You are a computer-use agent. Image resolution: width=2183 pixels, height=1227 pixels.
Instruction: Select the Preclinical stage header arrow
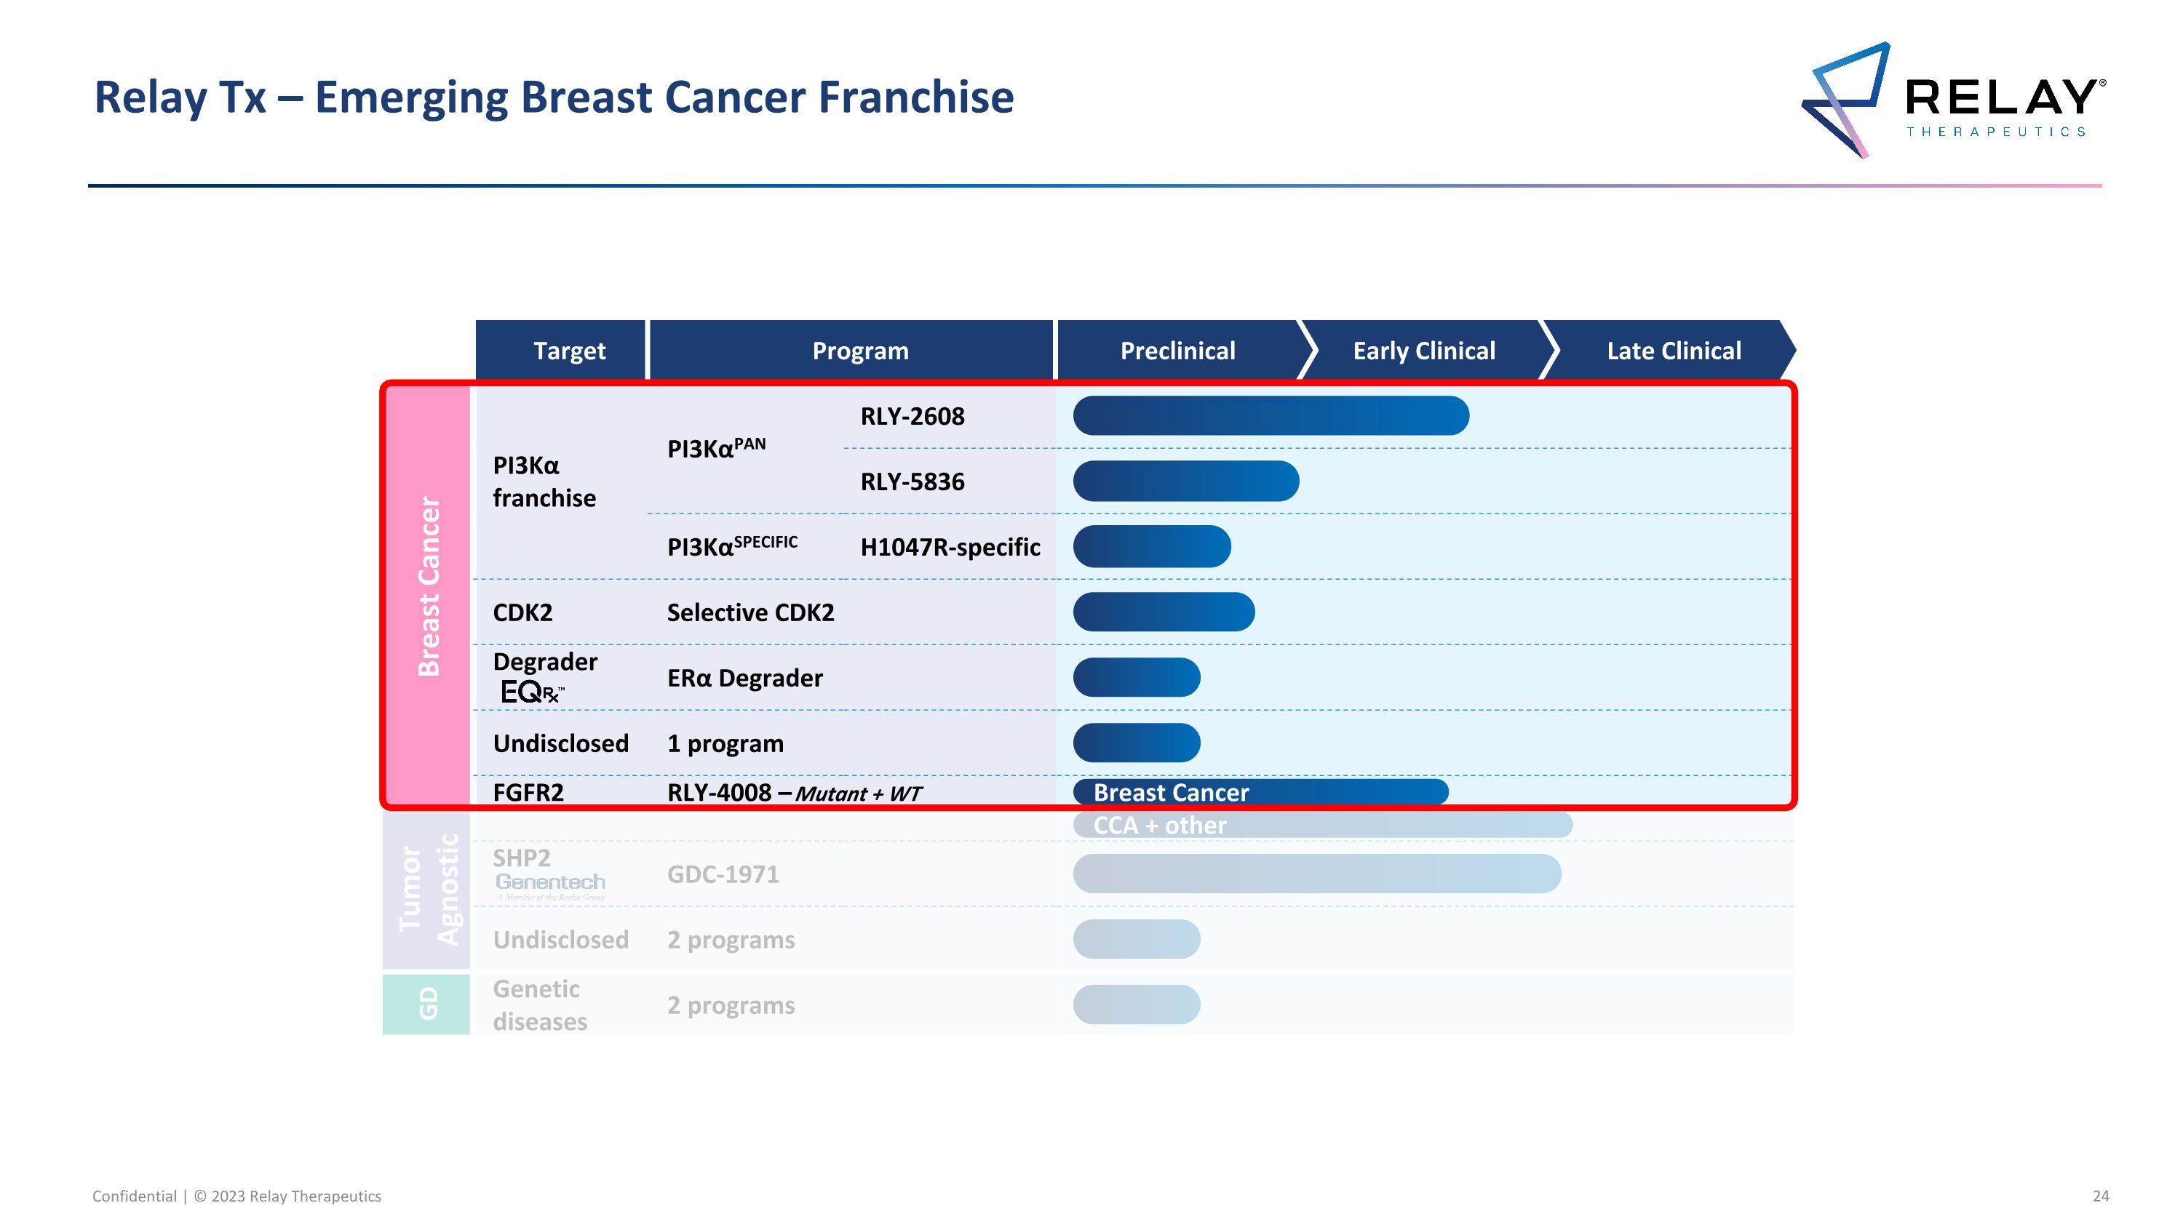[x=1177, y=351]
